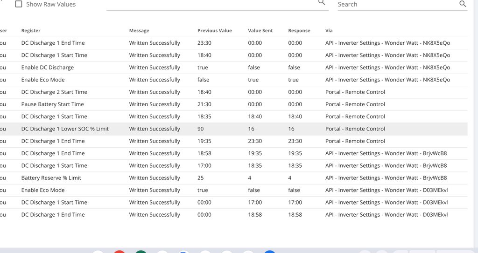Click the magnifier icon in the right Search box
Image resolution: width=478 pixels, height=253 pixels.
[x=463, y=4]
